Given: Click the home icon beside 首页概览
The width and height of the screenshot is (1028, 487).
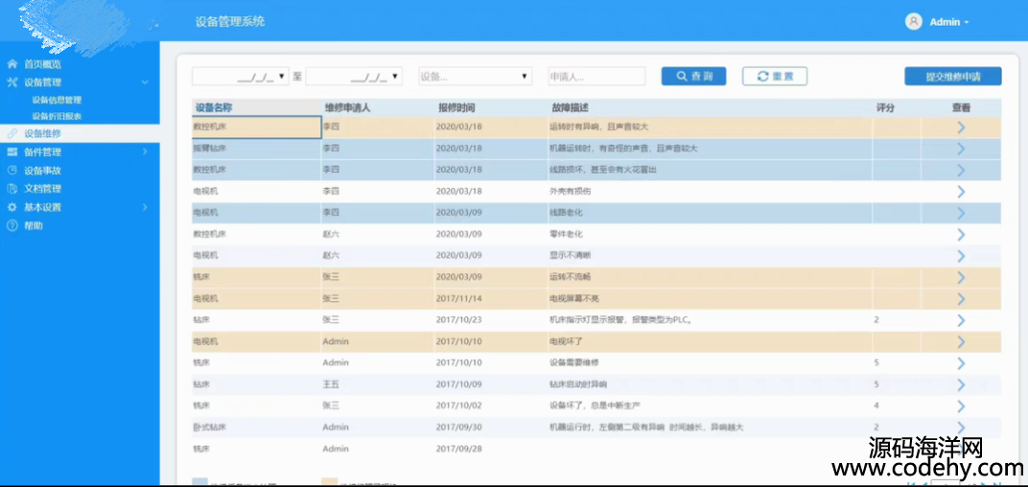Looking at the screenshot, I should [x=12, y=64].
